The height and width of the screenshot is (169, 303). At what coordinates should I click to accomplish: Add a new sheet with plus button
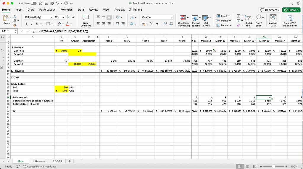point(70,161)
